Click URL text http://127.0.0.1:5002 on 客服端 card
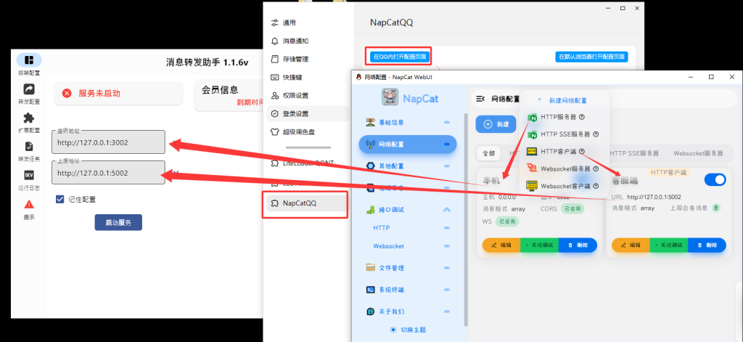The height and width of the screenshot is (342, 743). pyautogui.click(x=654, y=197)
